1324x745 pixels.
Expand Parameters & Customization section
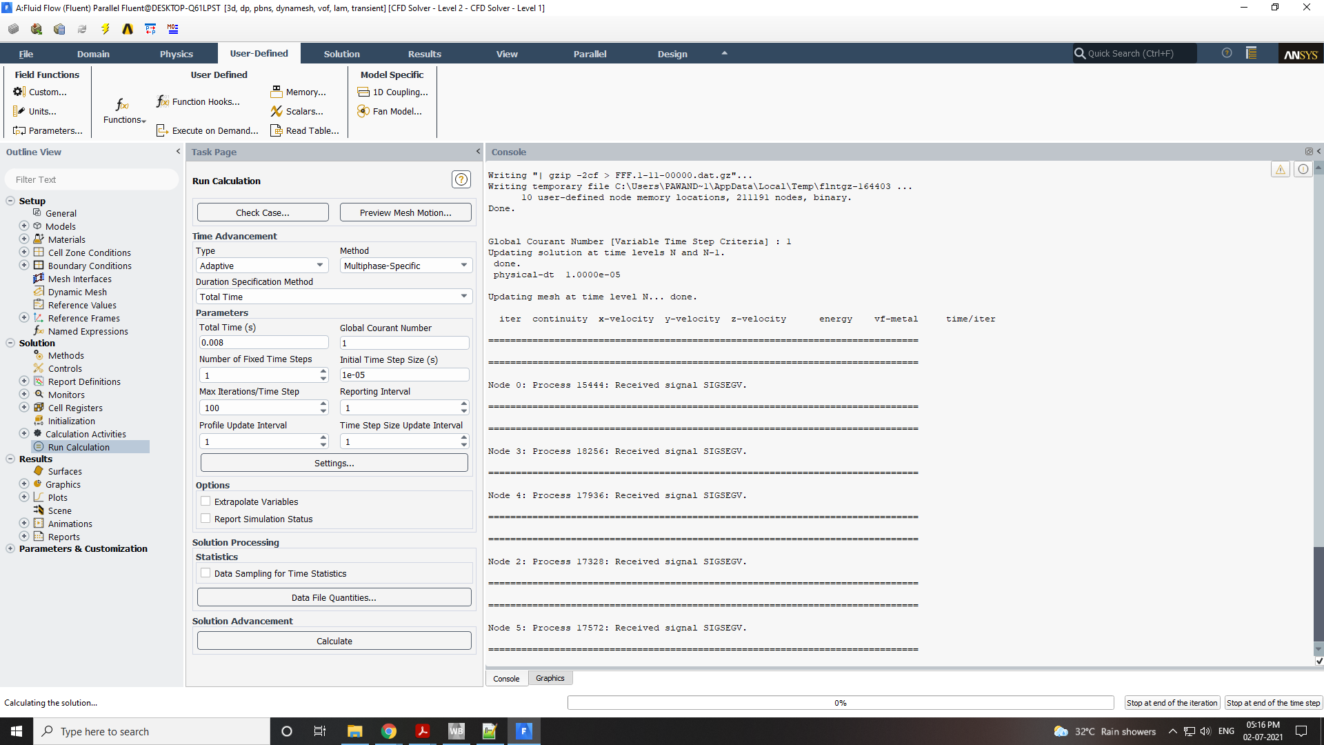(x=10, y=548)
